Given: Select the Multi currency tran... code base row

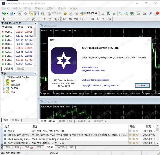Looking at the screenshot, I should [79, 139].
